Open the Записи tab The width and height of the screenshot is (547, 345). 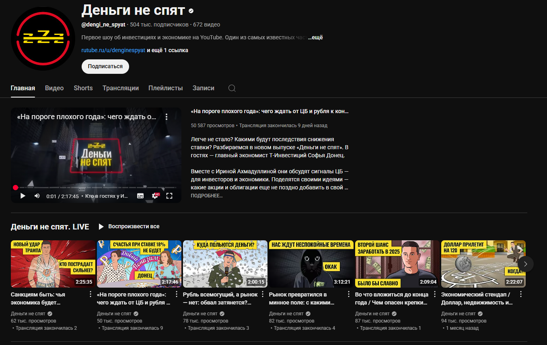tap(204, 88)
